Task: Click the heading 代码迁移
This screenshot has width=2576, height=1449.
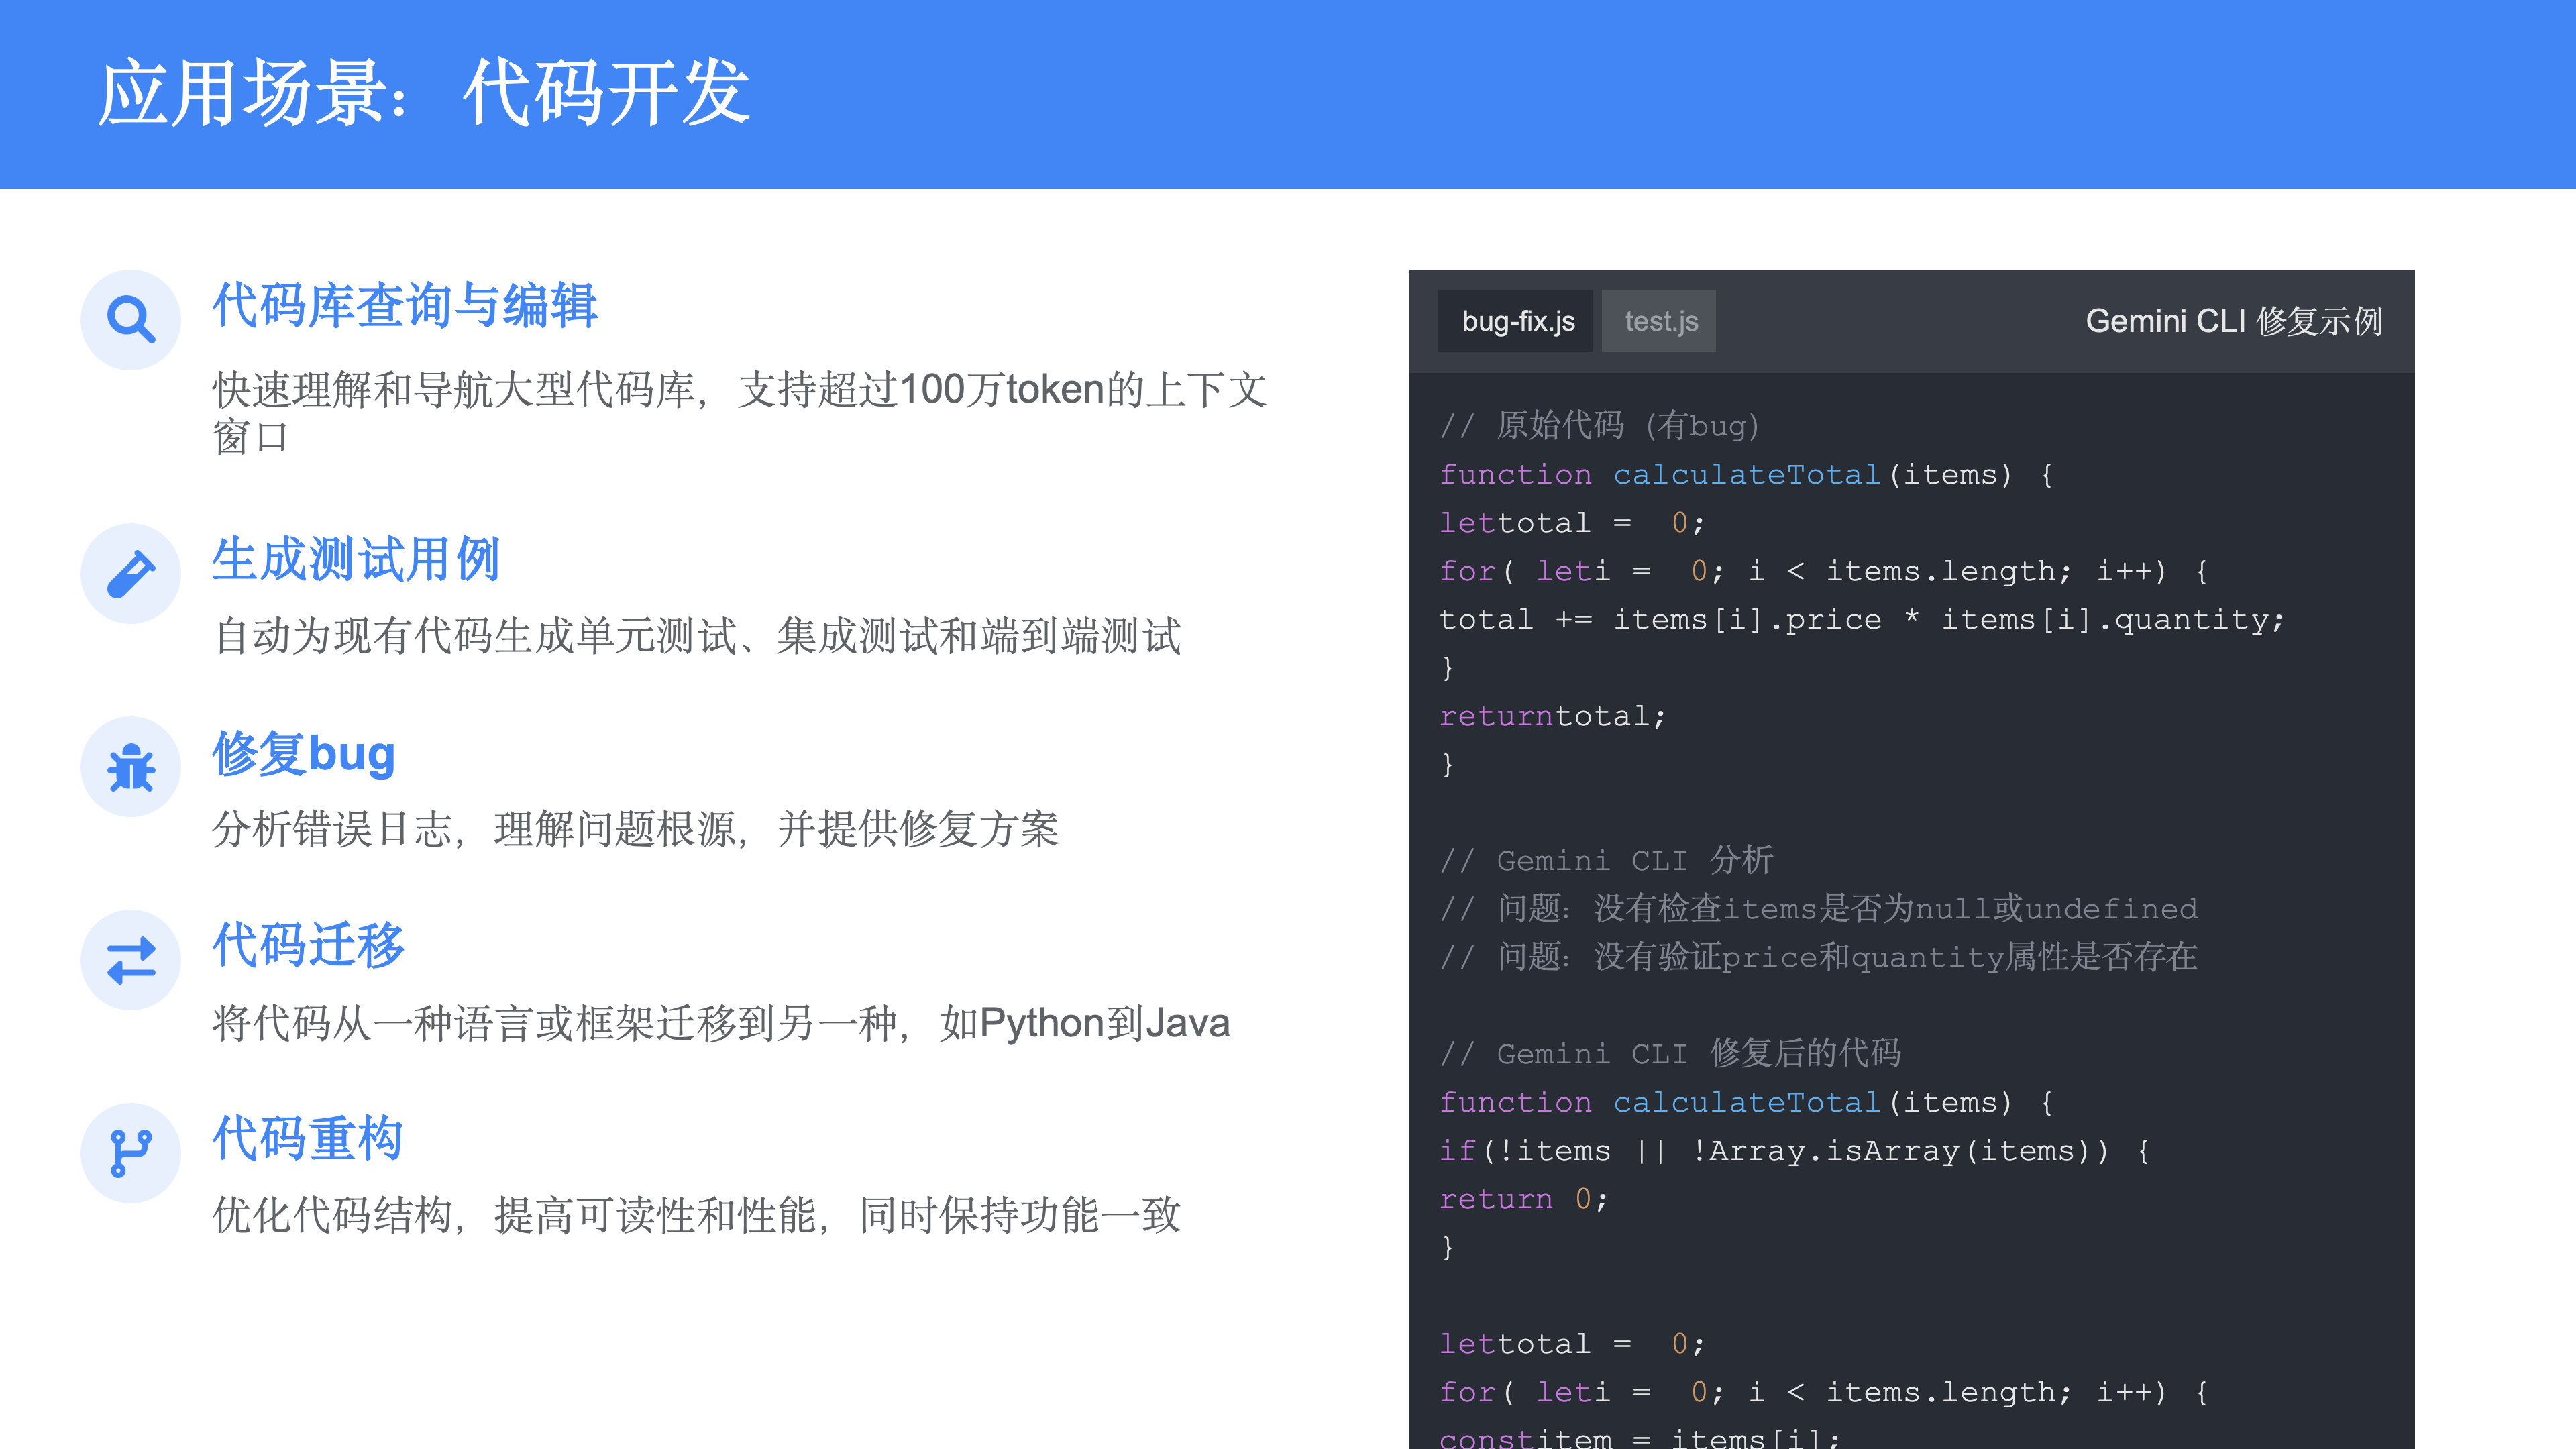Action: coord(308,946)
